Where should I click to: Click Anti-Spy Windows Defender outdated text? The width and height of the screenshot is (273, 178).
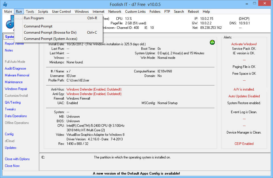[x=94, y=94]
